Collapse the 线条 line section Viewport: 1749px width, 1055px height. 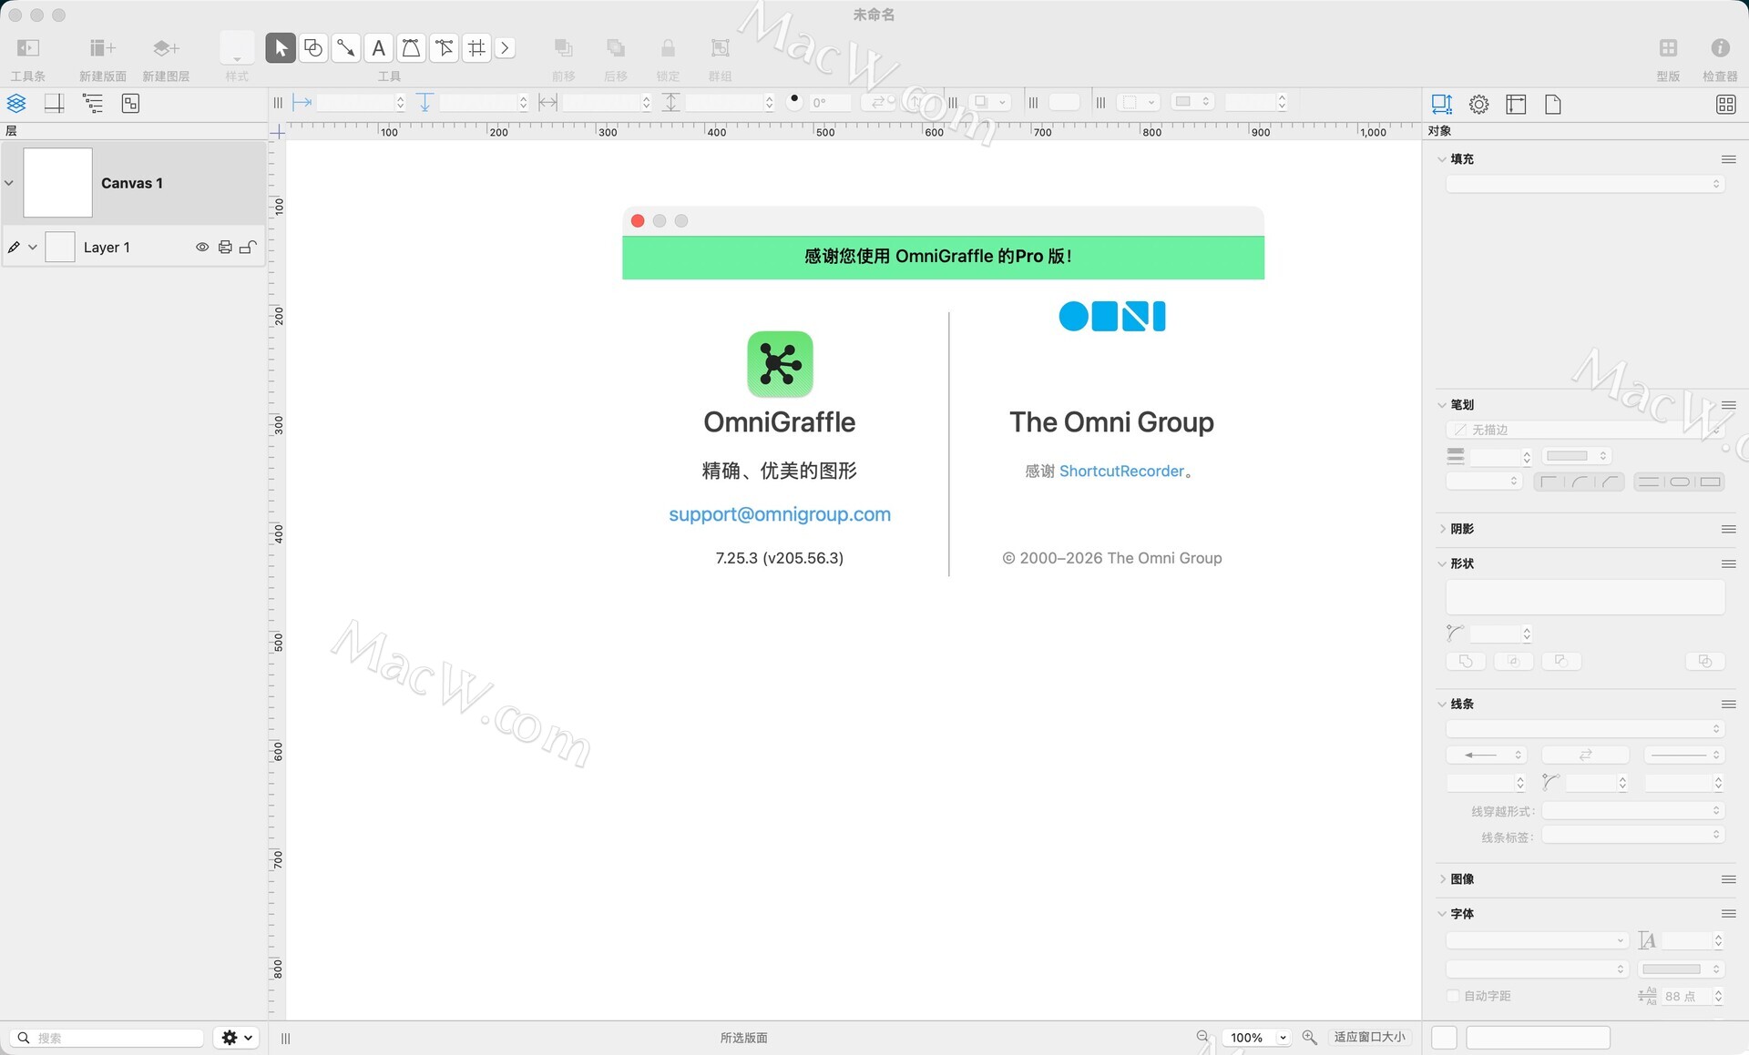1442,705
